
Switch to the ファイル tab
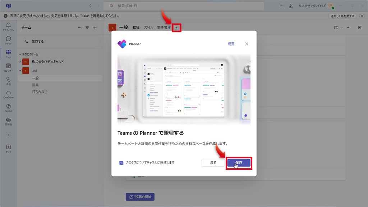pyautogui.click(x=148, y=28)
